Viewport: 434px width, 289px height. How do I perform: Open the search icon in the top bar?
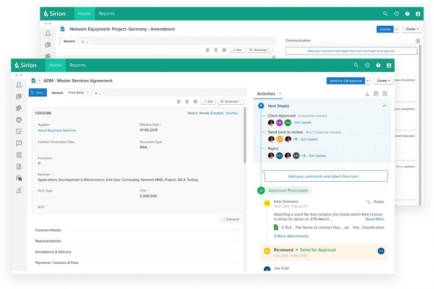point(356,65)
